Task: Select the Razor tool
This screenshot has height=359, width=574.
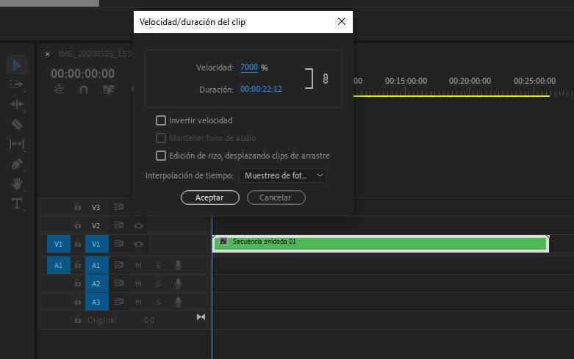Action: 17,124
